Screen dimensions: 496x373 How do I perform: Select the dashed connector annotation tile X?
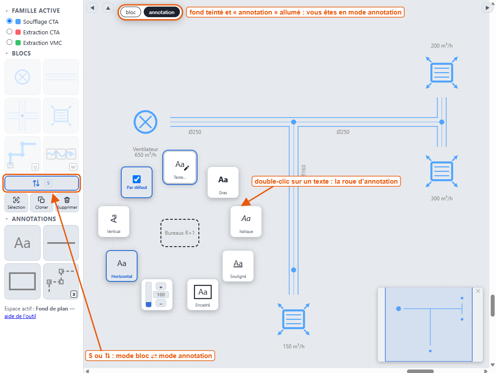coord(61,281)
